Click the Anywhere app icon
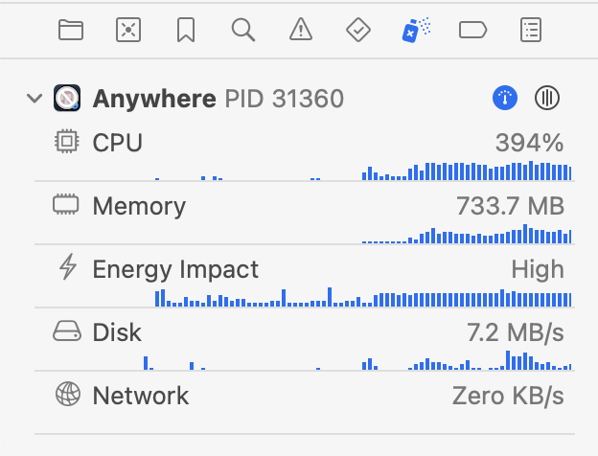The width and height of the screenshot is (598, 456). pyautogui.click(x=67, y=98)
